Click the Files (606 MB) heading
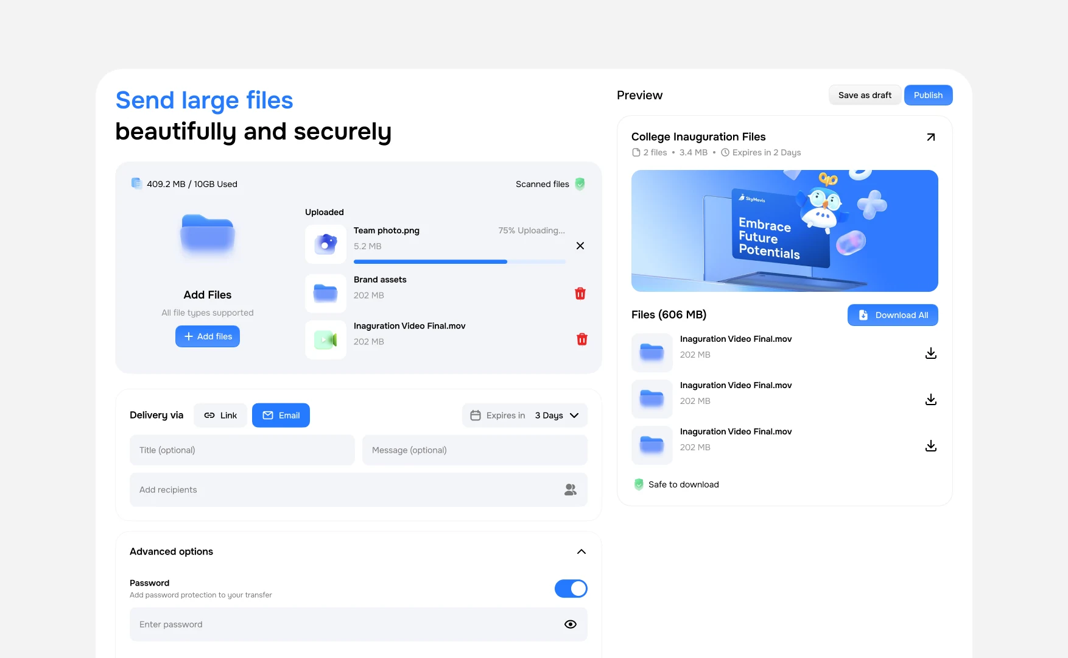Viewport: 1068px width, 658px height. [669, 314]
